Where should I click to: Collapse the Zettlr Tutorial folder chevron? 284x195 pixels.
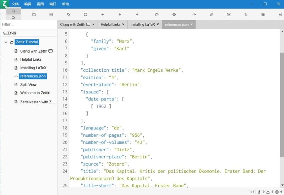click(x=6, y=42)
